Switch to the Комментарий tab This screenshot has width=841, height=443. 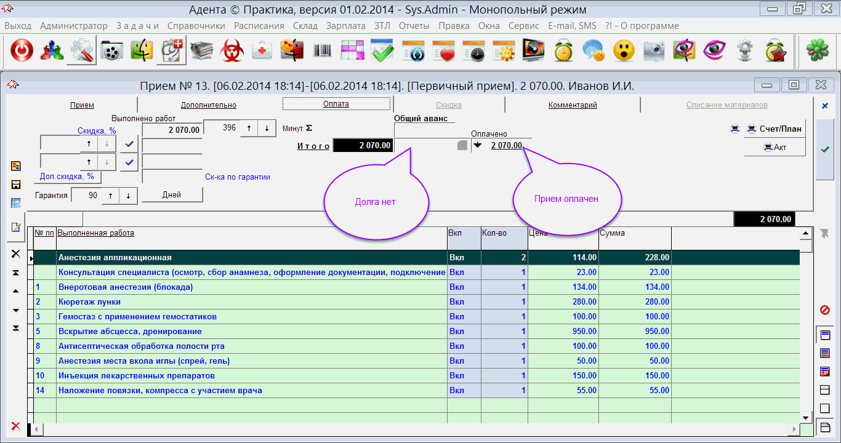click(x=572, y=105)
